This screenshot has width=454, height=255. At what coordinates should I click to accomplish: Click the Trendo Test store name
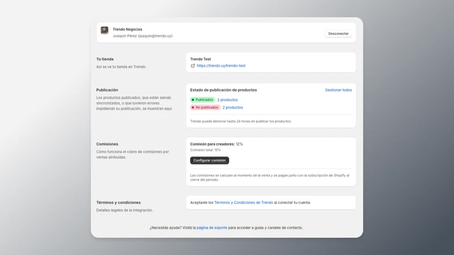click(x=200, y=59)
